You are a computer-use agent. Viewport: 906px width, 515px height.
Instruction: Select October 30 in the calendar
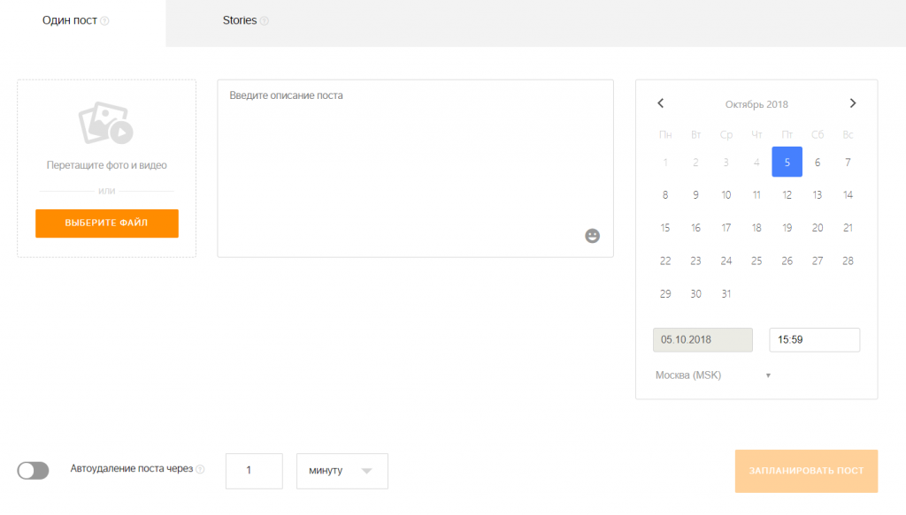pyautogui.click(x=695, y=293)
